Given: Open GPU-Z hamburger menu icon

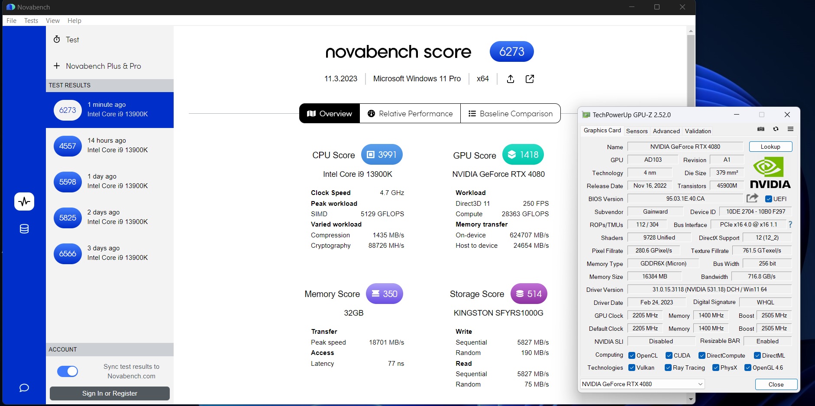Looking at the screenshot, I should tap(790, 129).
